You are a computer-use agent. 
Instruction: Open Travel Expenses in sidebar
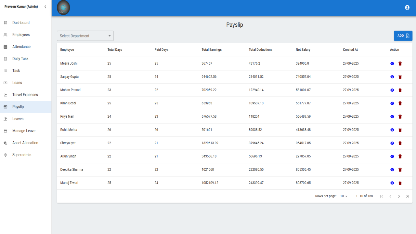(26, 95)
